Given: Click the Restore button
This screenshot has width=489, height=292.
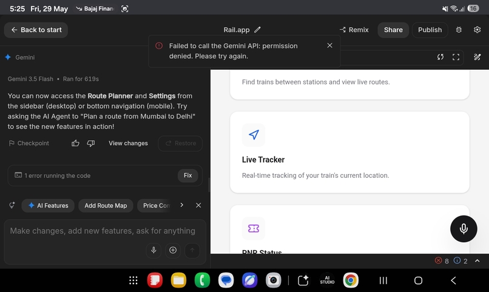Looking at the screenshot, I should tap(180, 143).
